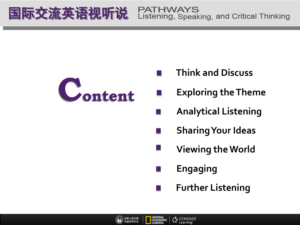Jump to Sharing Your Ideas
300x225 pixels.
click(216, 130)
